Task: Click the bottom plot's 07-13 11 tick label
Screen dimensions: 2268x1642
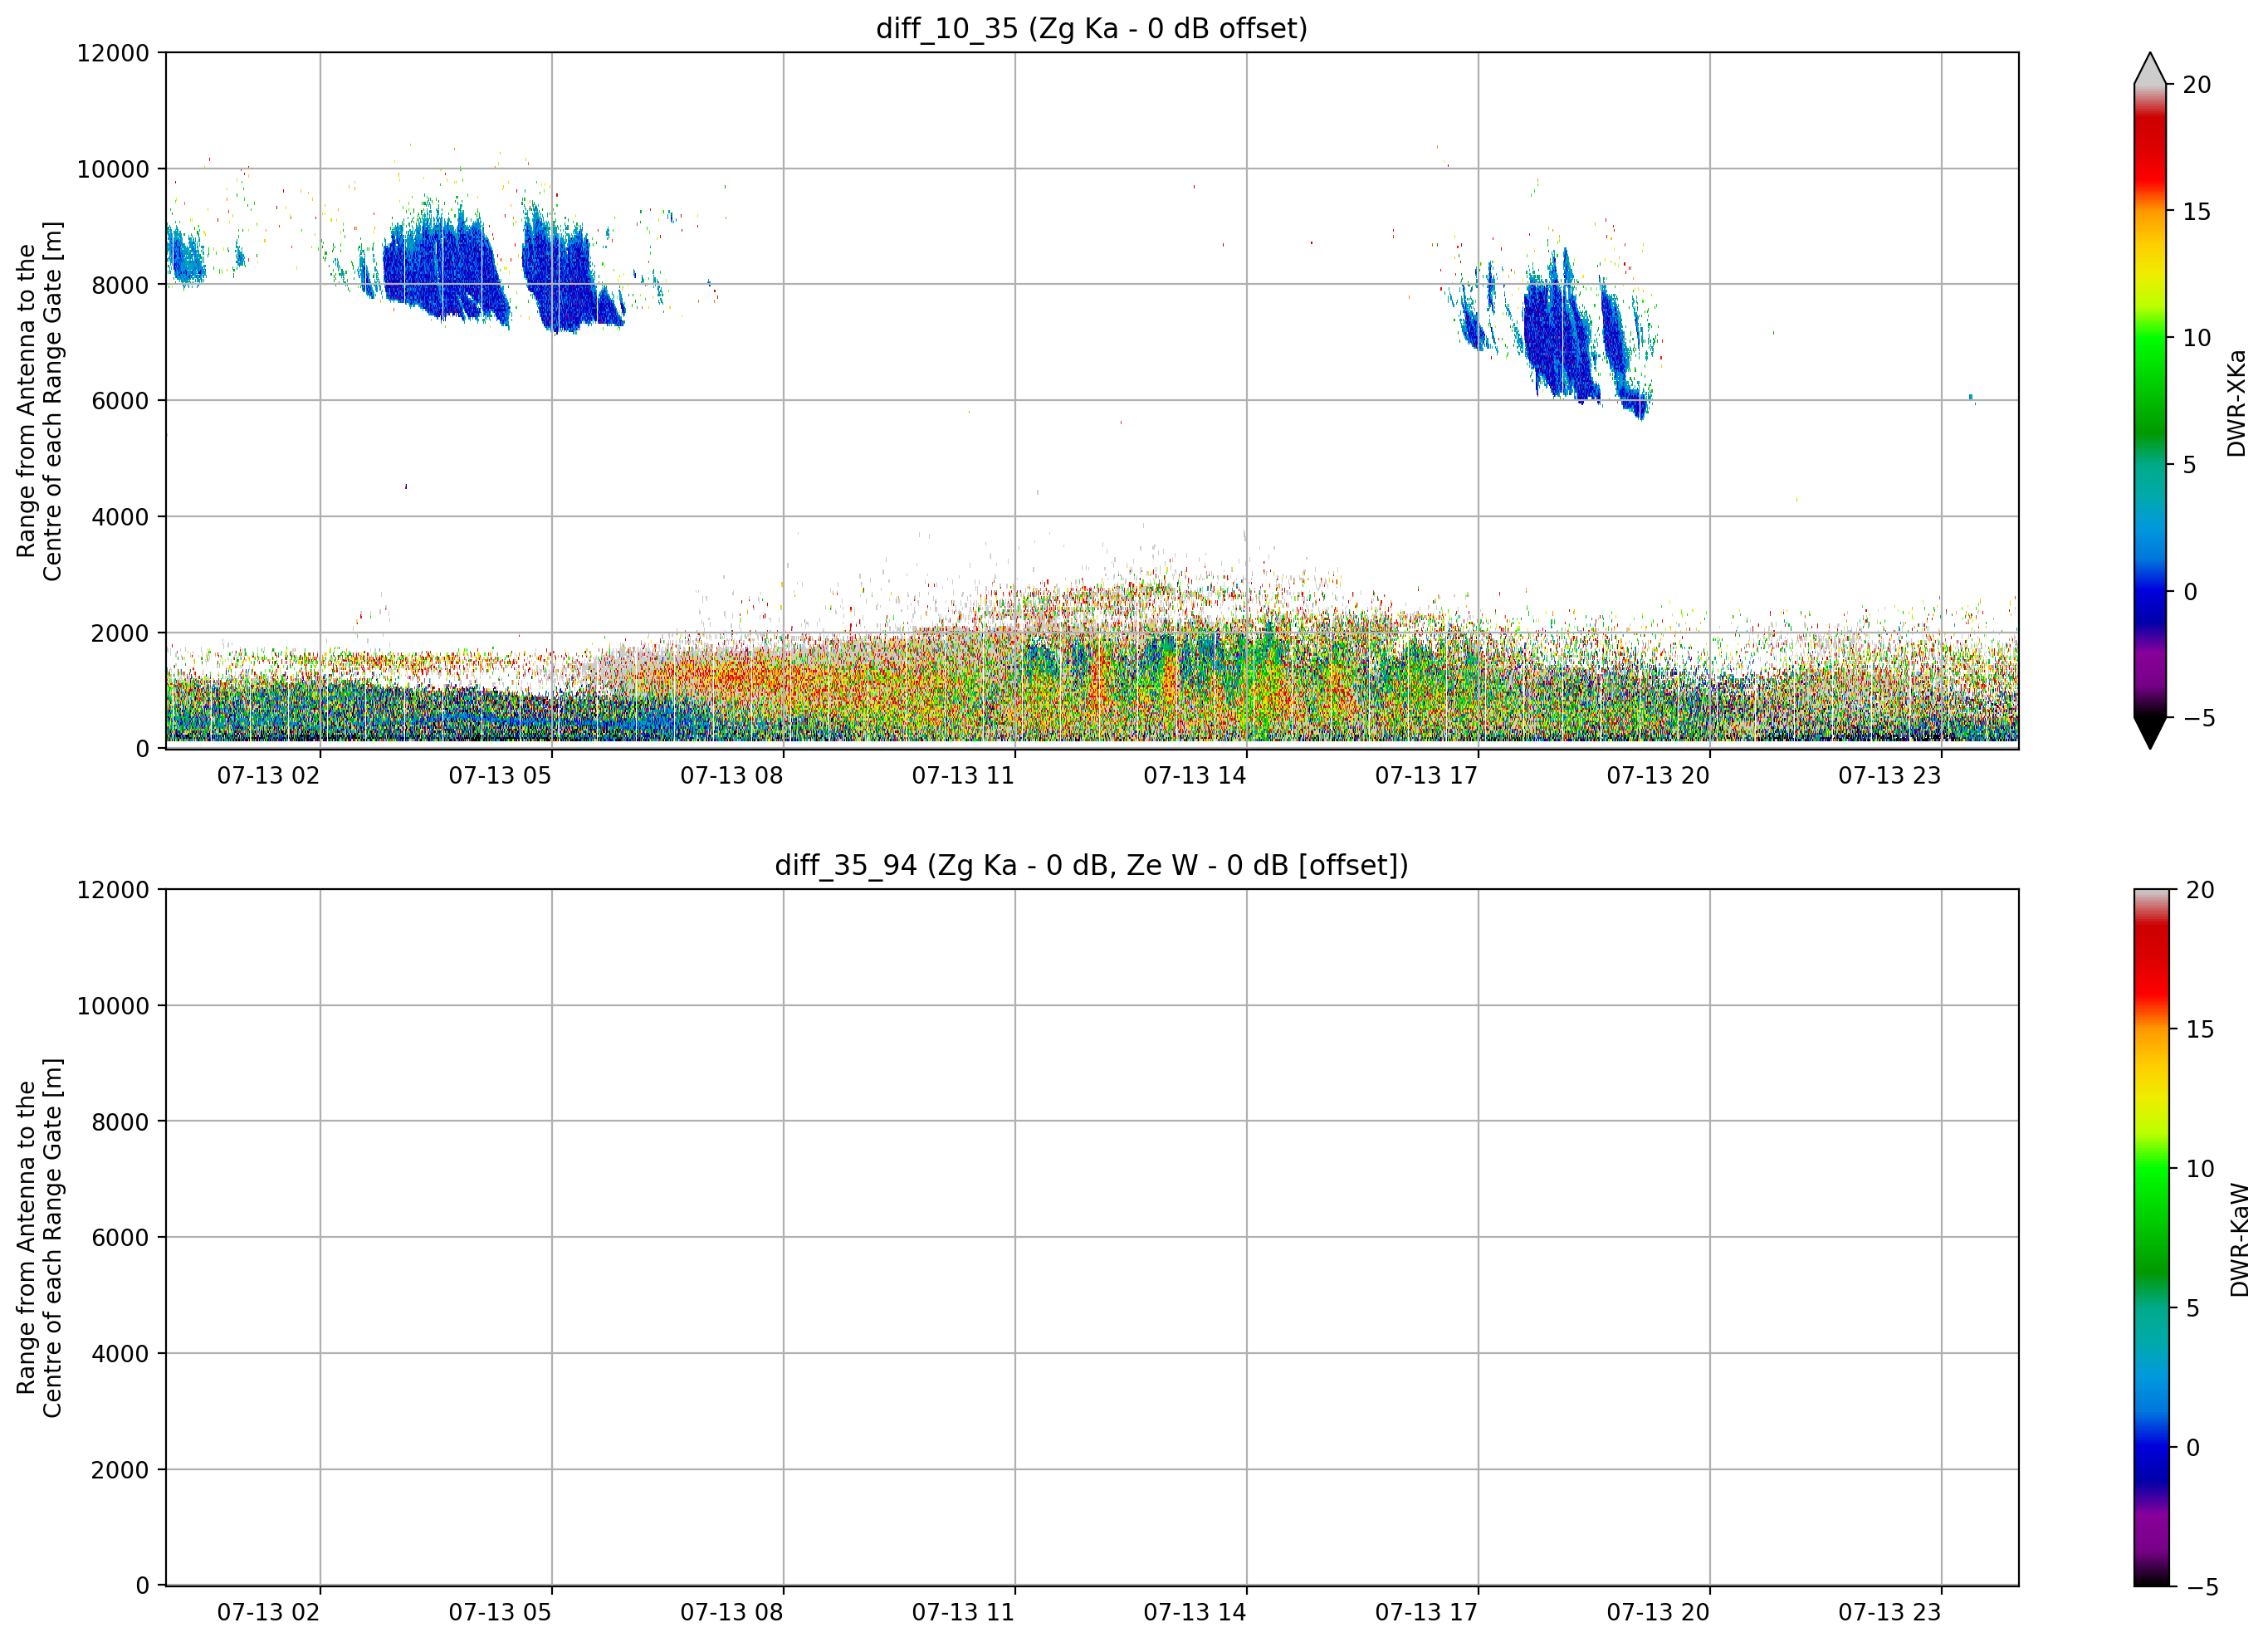Action: point(963,1613)
